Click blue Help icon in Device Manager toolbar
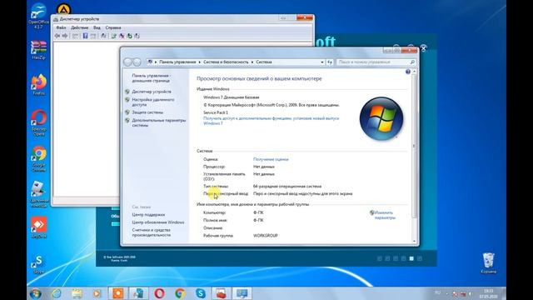The width and height of the screenshot is (533, 300). [85, 36]
